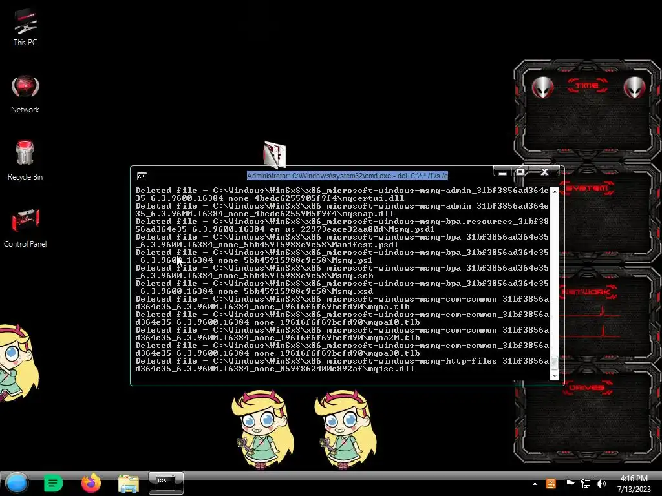
Task: Minimize the Command Prompt window
Action: click(502, 172)
